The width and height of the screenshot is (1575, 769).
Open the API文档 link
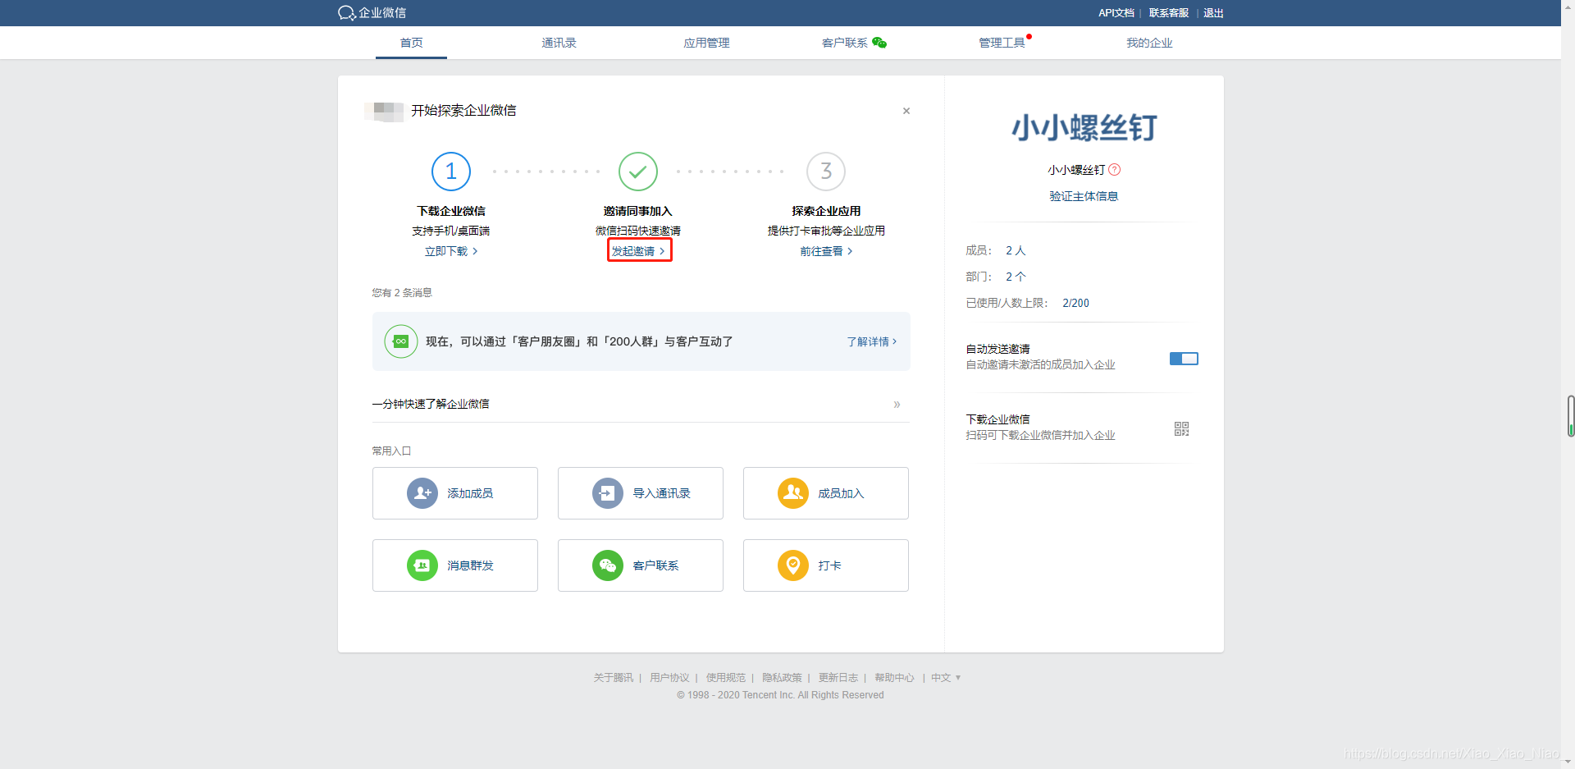click(1116, 13)
